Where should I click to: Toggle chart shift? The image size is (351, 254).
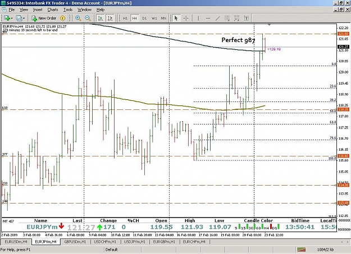(110, 18)
